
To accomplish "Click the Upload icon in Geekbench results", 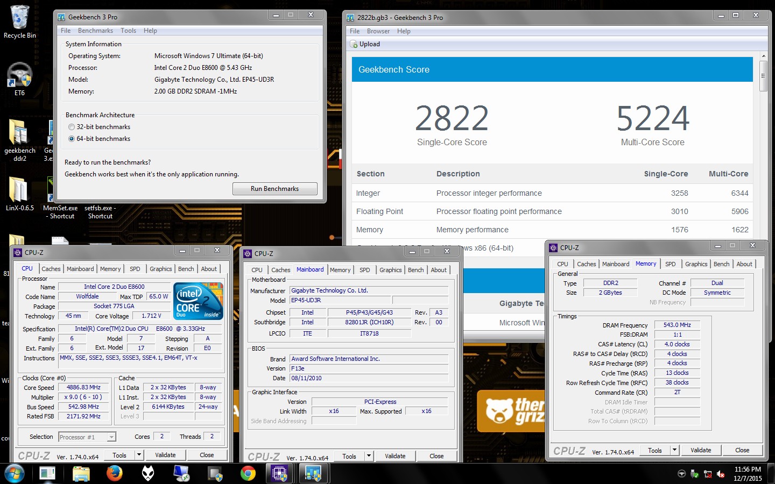I will (354, 44).
